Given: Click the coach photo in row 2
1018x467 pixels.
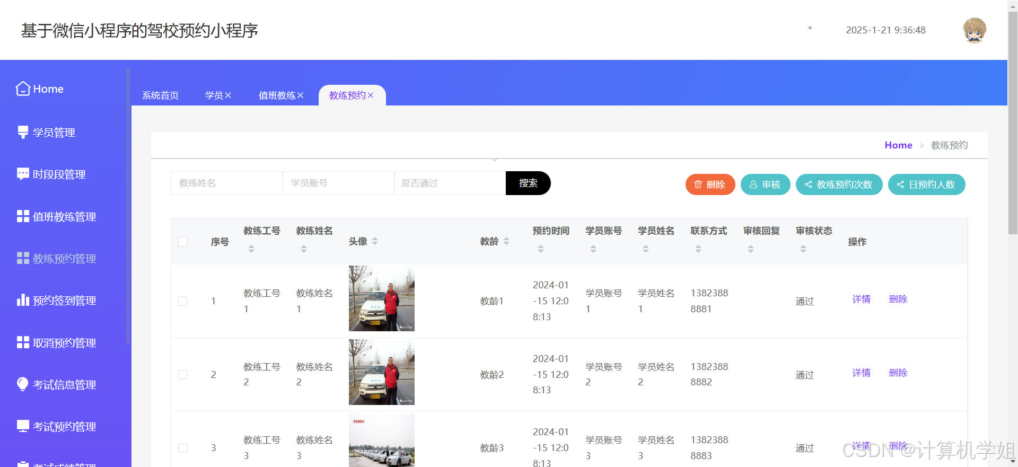Looking at the screenshot, I should click(x=382, y=372).
